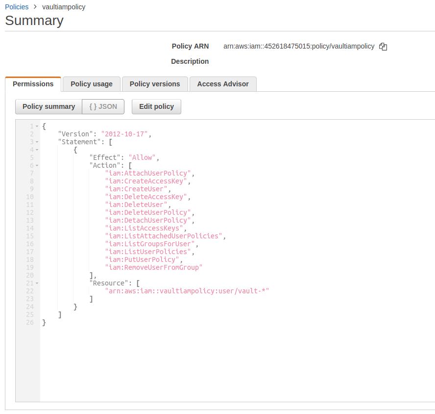Collapse the Statement array at line 3
The height and width of the screenshot is (414, 435).
(37, 142)
